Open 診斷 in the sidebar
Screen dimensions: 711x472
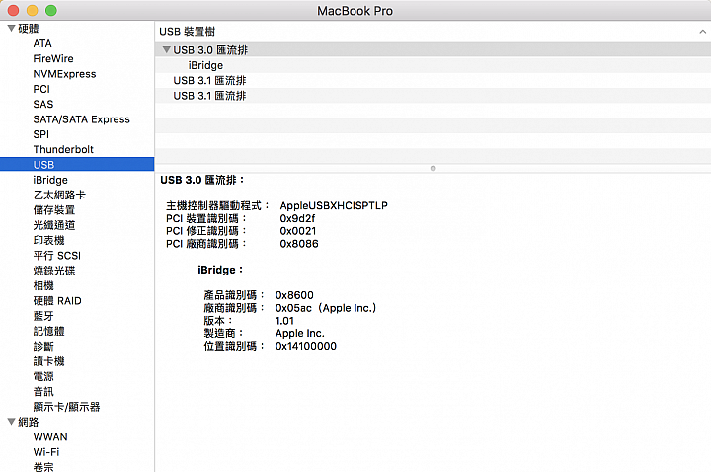[x=43, y=347]
